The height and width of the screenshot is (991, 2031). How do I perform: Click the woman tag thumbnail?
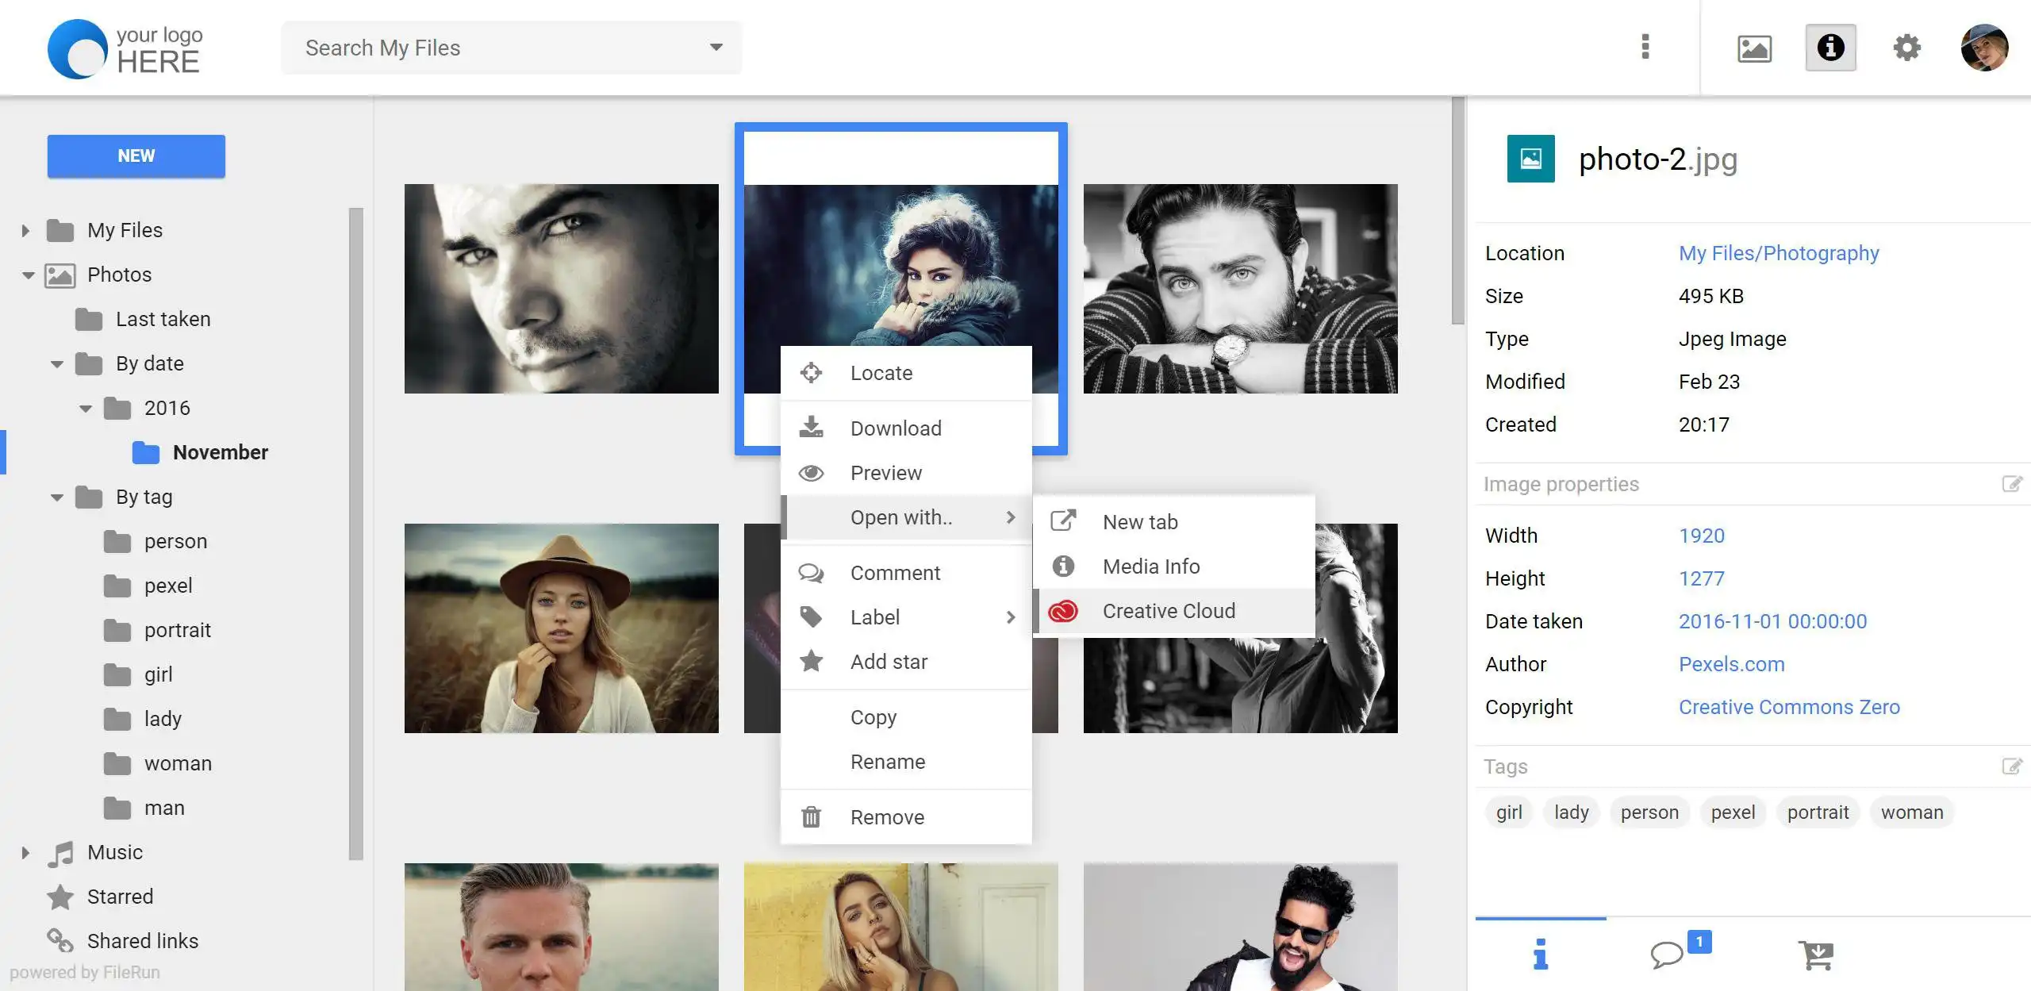[1913, 812]
